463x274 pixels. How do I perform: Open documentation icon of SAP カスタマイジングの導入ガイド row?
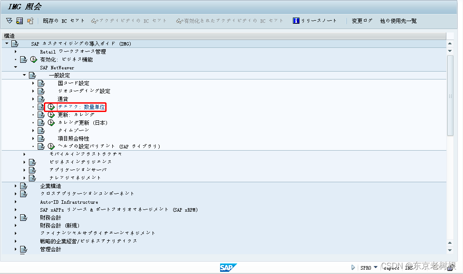[15, 44]
